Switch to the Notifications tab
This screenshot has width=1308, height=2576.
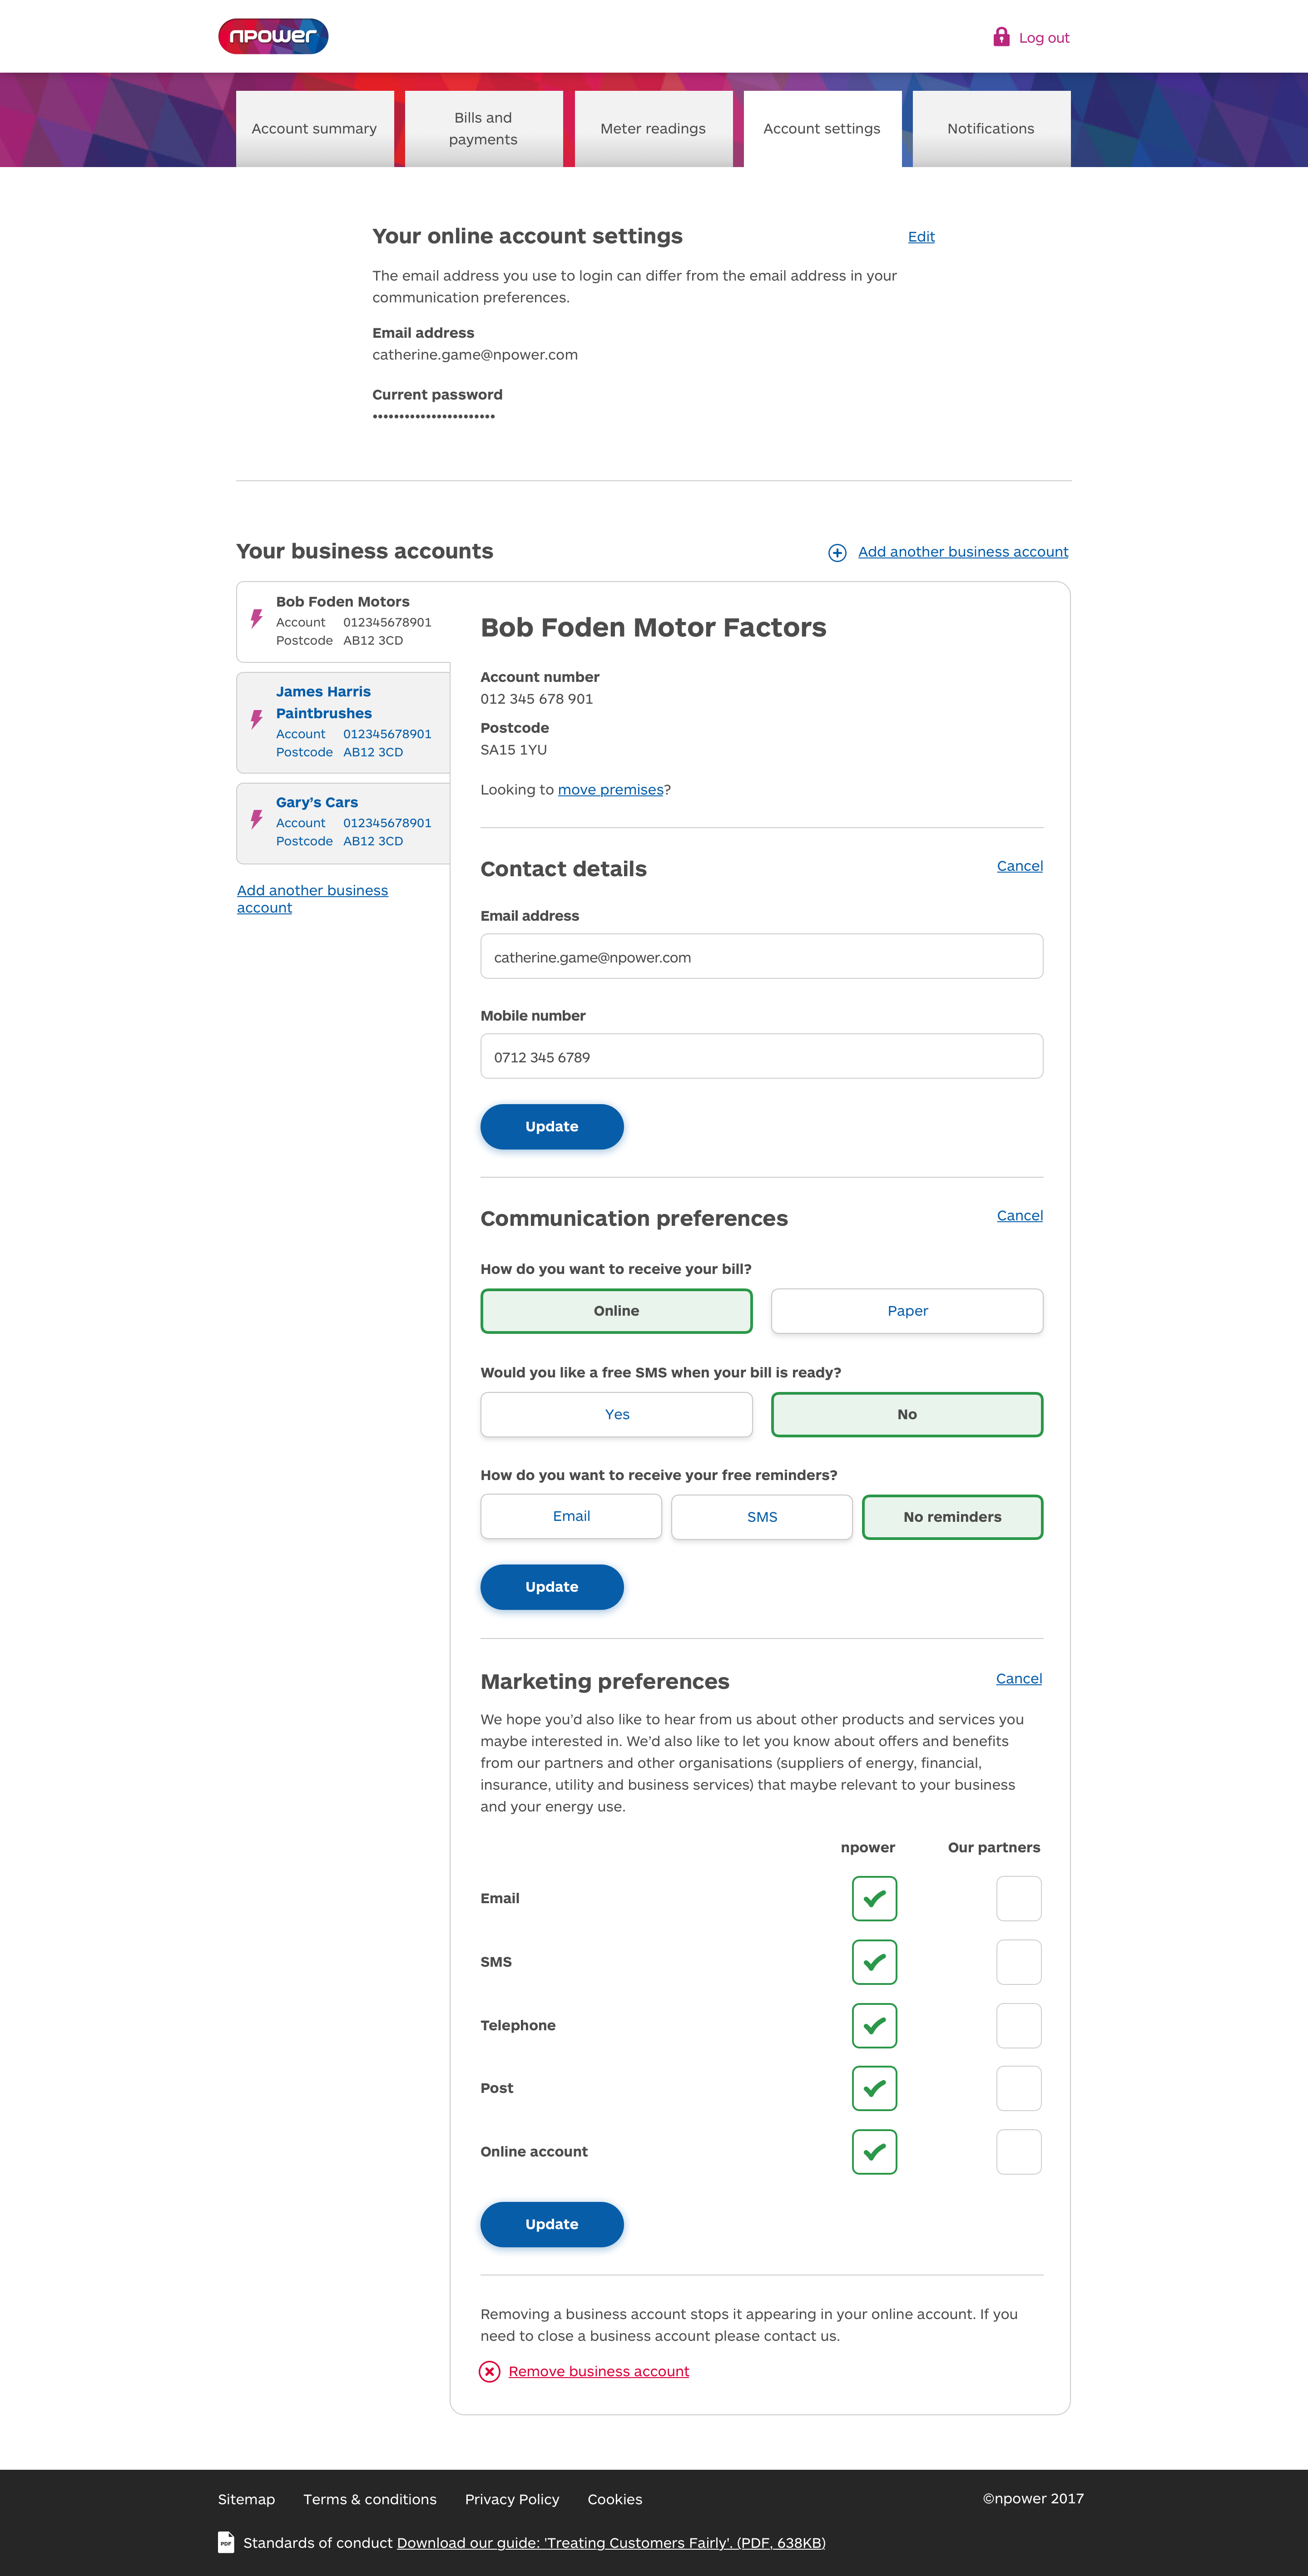990,128
